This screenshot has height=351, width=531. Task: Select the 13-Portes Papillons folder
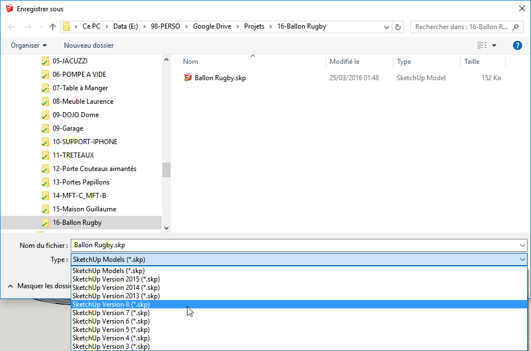pos(81,182)
